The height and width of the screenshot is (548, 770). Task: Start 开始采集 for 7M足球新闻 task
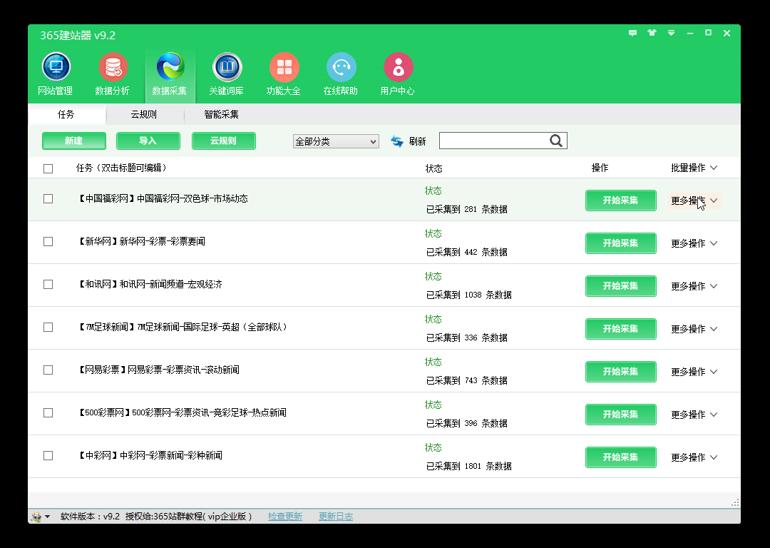[x=621, y=329]
